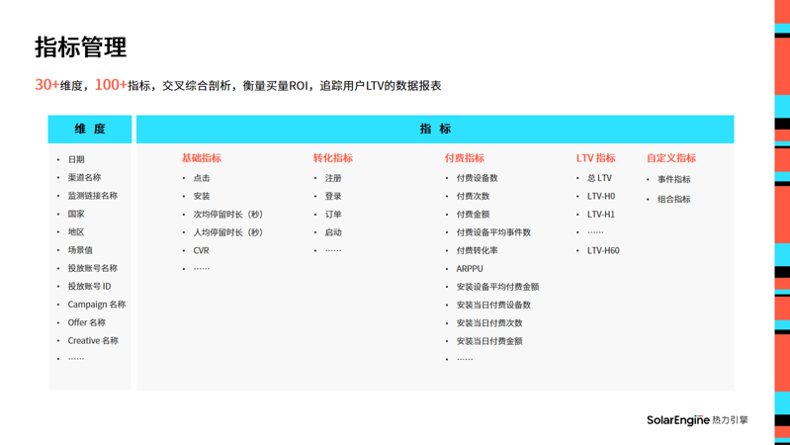
Task: Click the 自定义指标 heading
Action: tap(671, 158)
